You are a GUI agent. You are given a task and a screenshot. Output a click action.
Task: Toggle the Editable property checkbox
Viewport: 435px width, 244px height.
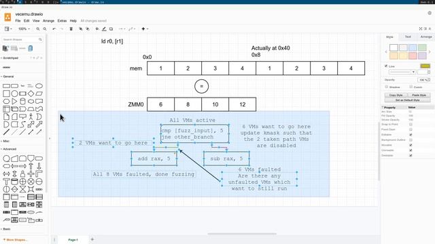pos(411,135)
